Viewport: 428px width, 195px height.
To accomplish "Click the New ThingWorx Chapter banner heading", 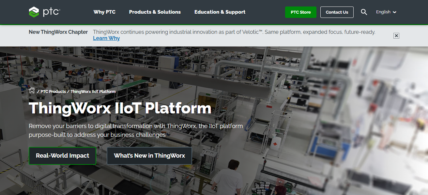I will click(x=58, y=32).
